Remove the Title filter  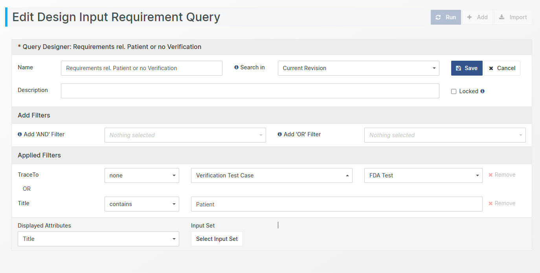coord(502,203)
